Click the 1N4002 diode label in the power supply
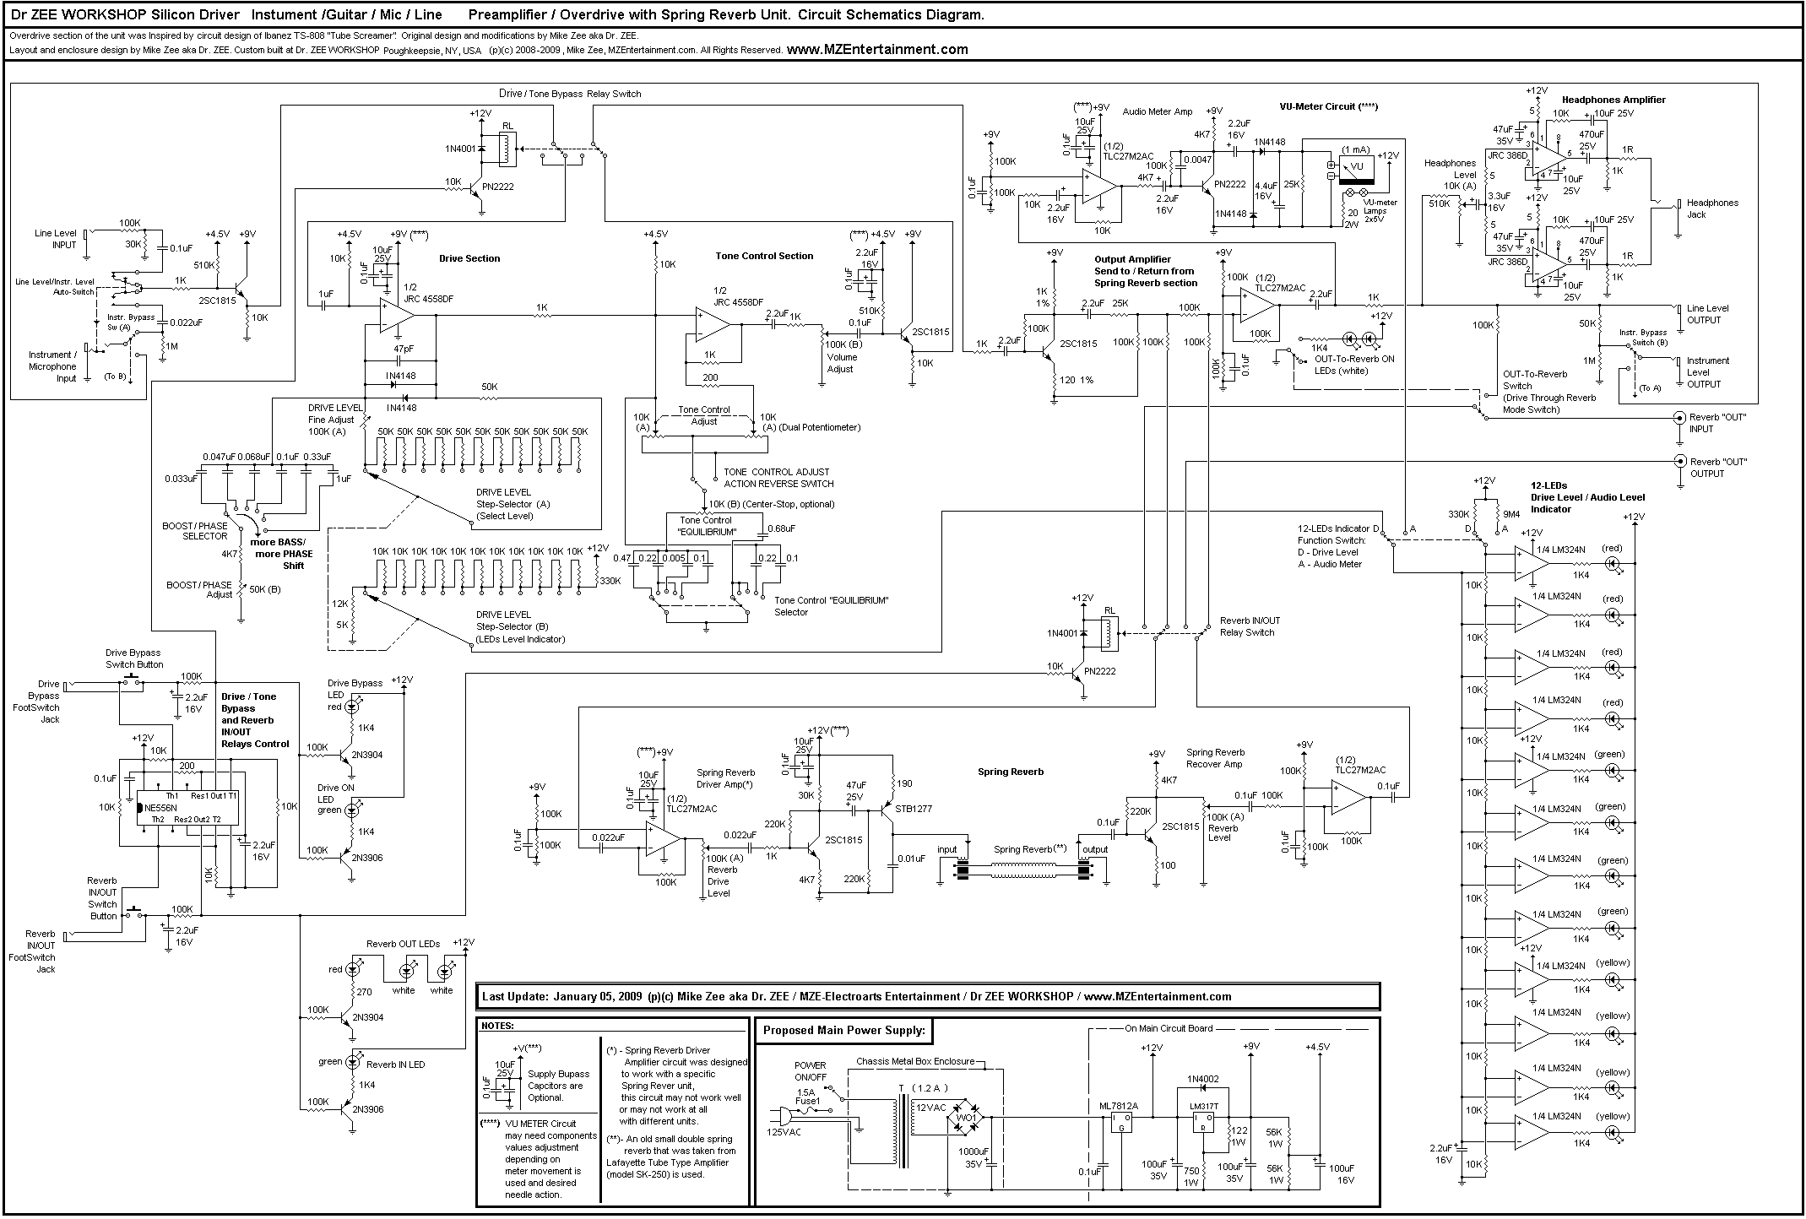Image resolution: width=1806 pixels, height=1219 pixels. (x=1204, y=1079)
